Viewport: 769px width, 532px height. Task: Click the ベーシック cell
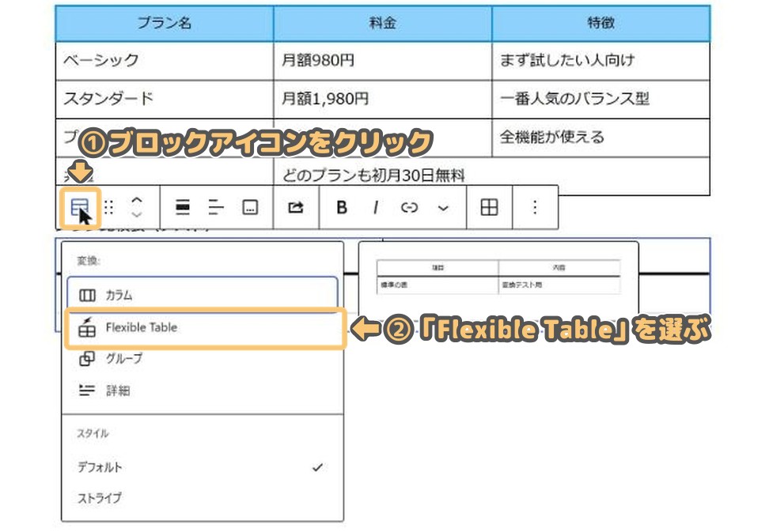(165, 61)
